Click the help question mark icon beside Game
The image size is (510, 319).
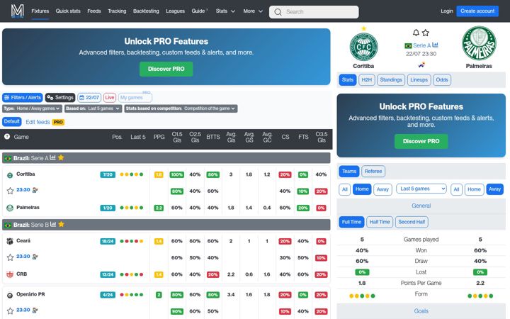[7, 137]
